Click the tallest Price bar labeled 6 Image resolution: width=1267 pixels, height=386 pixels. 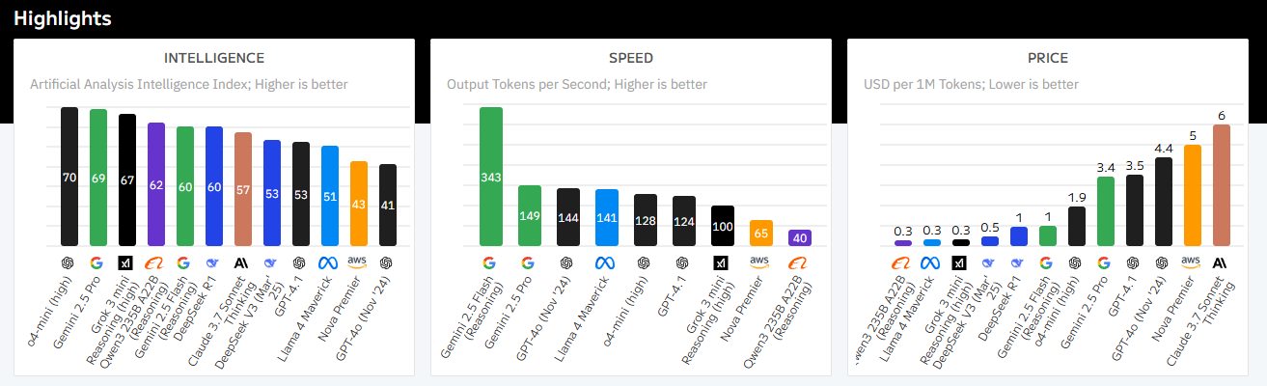(x=1221, y=185)
